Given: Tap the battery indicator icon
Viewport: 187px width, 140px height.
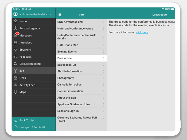Looking at the screenshot, I should click(173, 9).
